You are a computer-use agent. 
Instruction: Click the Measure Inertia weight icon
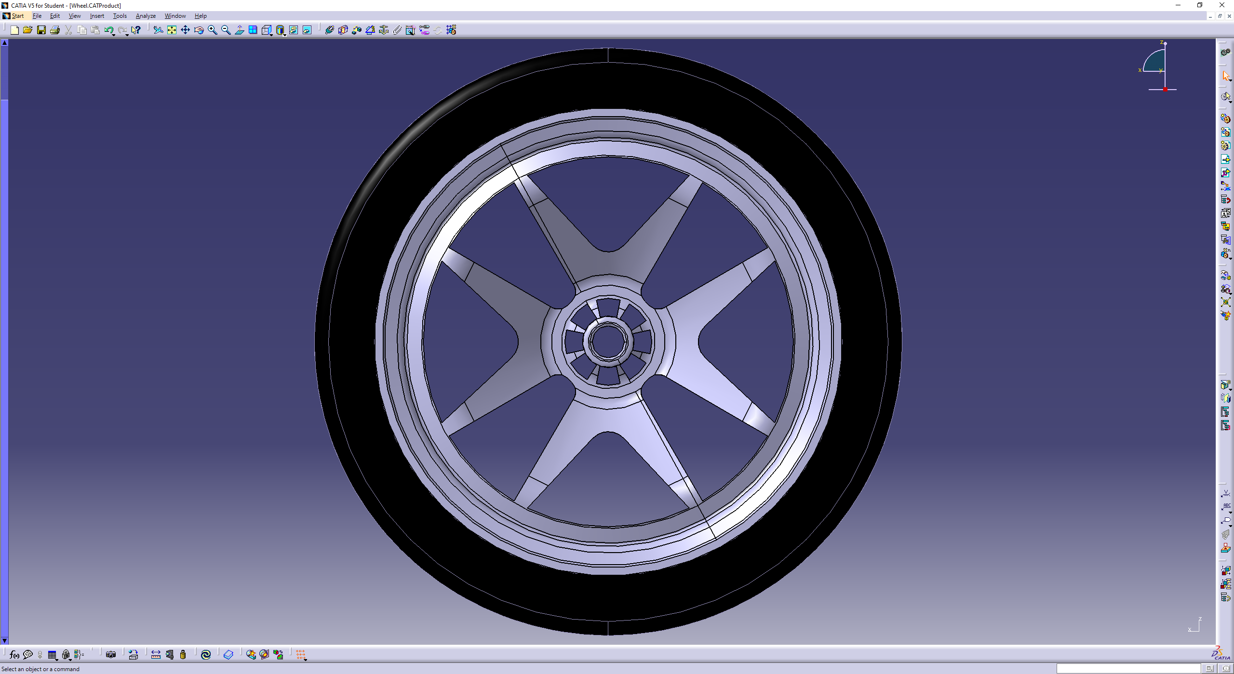point(183,654)
